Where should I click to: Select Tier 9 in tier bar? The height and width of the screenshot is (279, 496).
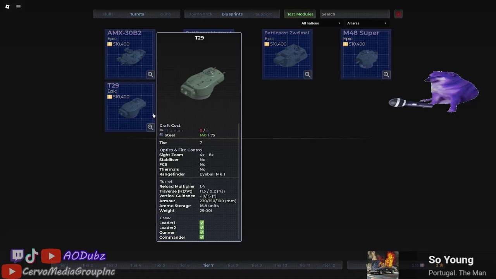click(257, 265)
